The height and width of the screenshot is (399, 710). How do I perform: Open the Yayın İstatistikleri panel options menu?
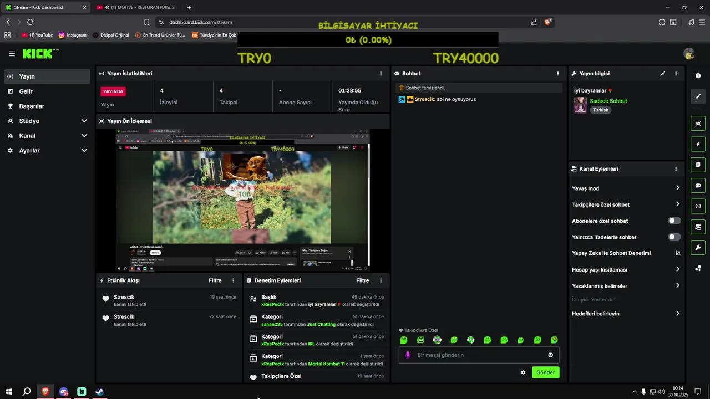pos(381,73)
